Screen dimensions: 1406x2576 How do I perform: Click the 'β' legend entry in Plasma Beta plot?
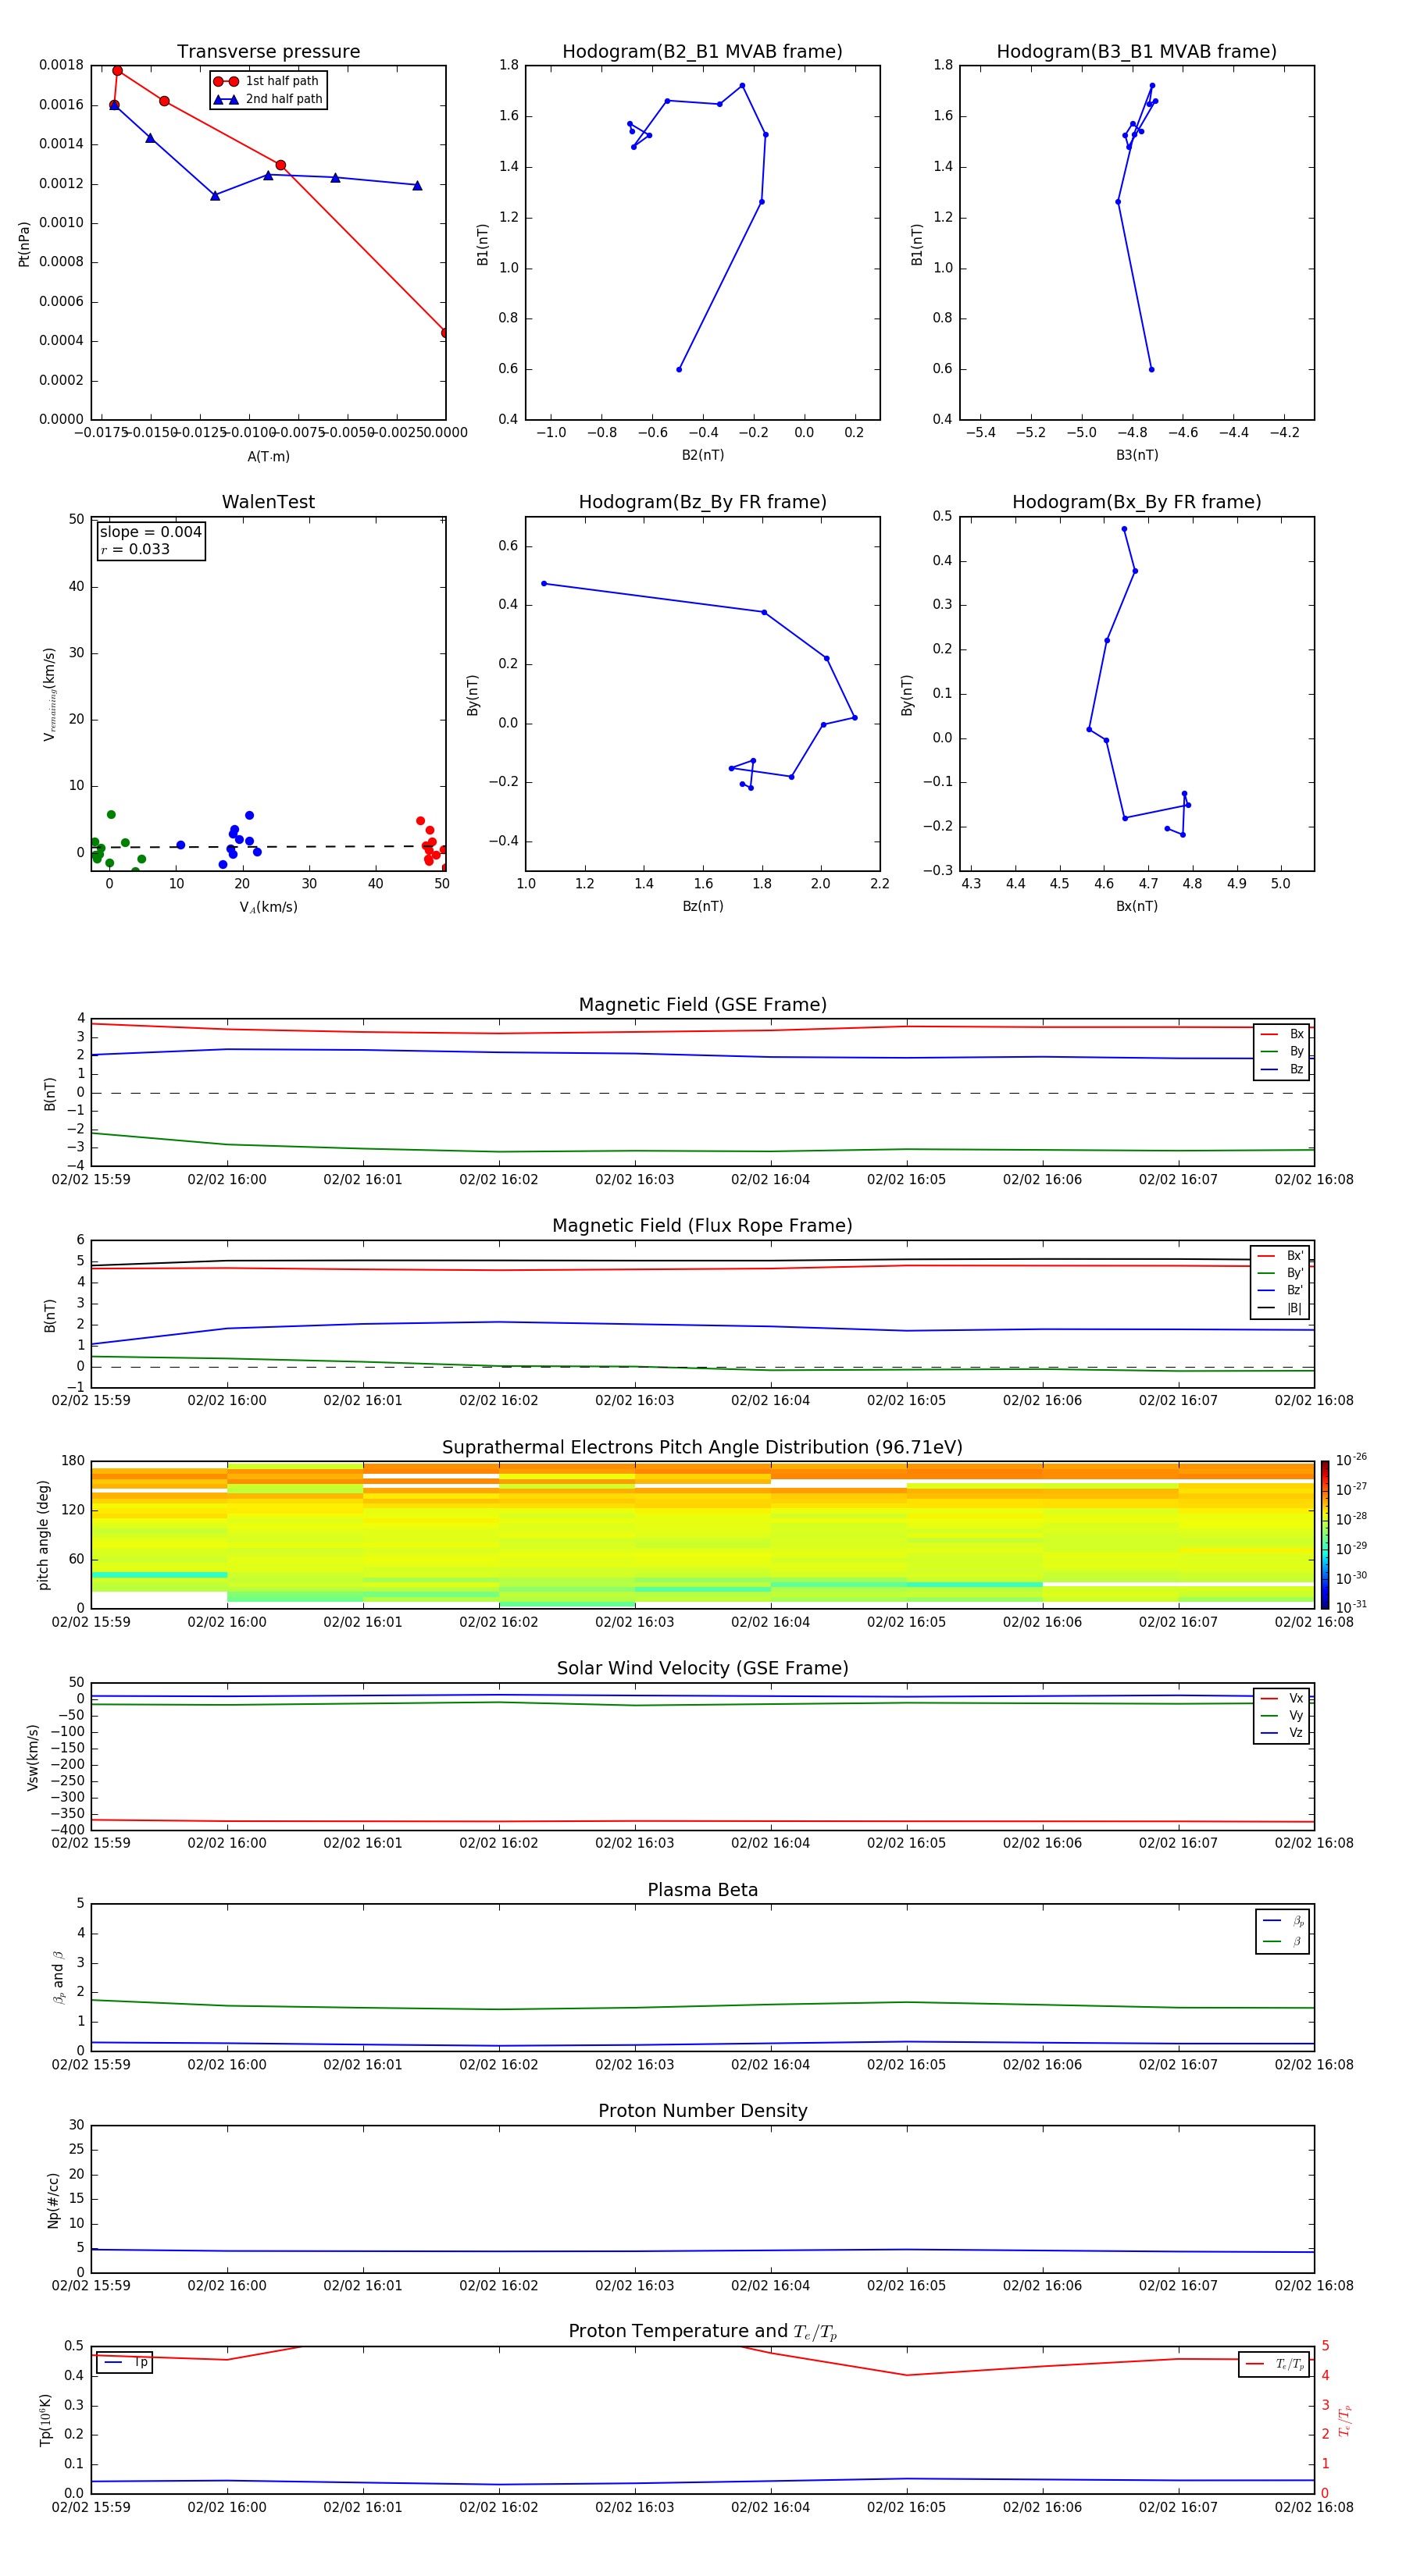coord(1283,1941)
